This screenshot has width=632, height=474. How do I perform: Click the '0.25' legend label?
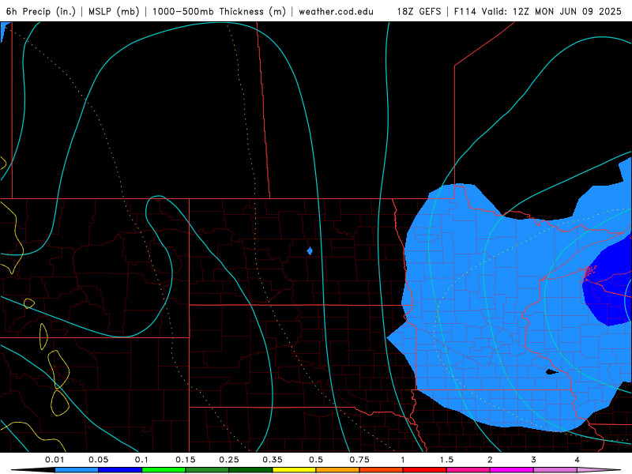[229, 460]
